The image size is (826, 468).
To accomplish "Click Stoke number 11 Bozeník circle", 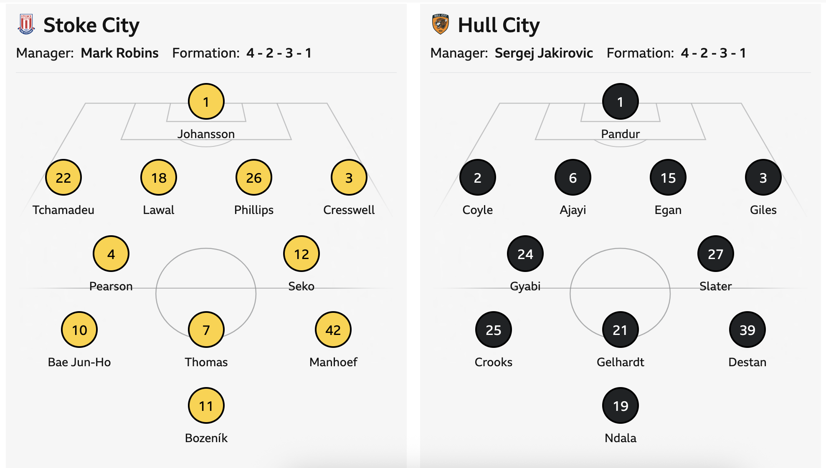I will [x=206, y=406].
